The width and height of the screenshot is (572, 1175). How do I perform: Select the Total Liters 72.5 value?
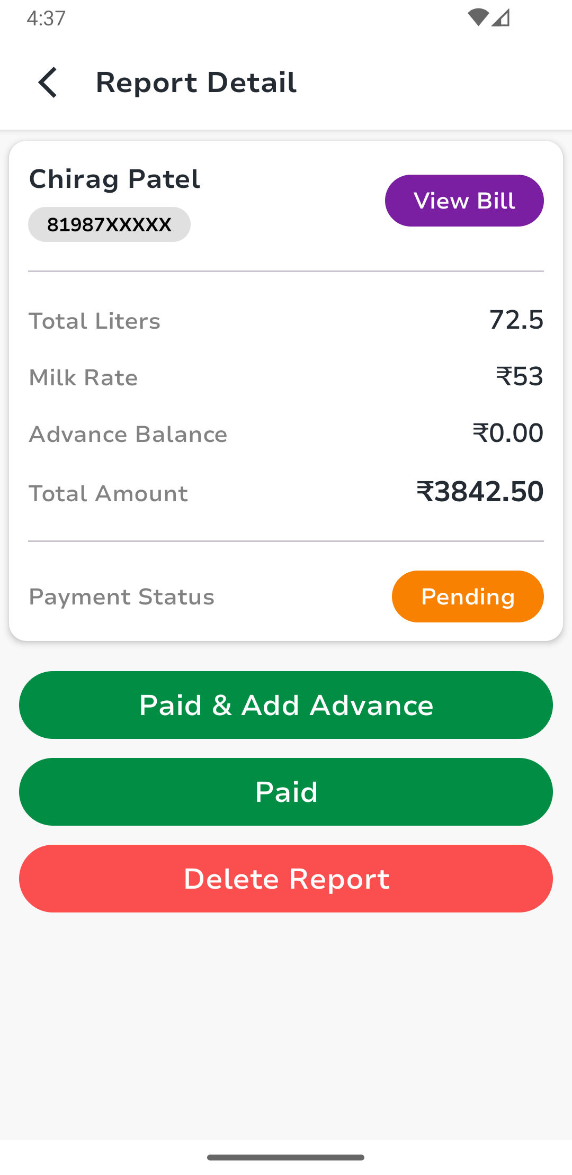point(516,320)
